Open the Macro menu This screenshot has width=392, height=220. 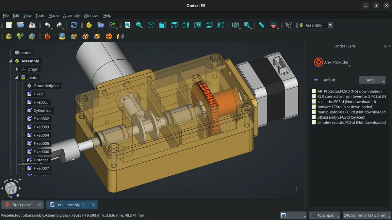pyautogui.click(x=54, y=15)
